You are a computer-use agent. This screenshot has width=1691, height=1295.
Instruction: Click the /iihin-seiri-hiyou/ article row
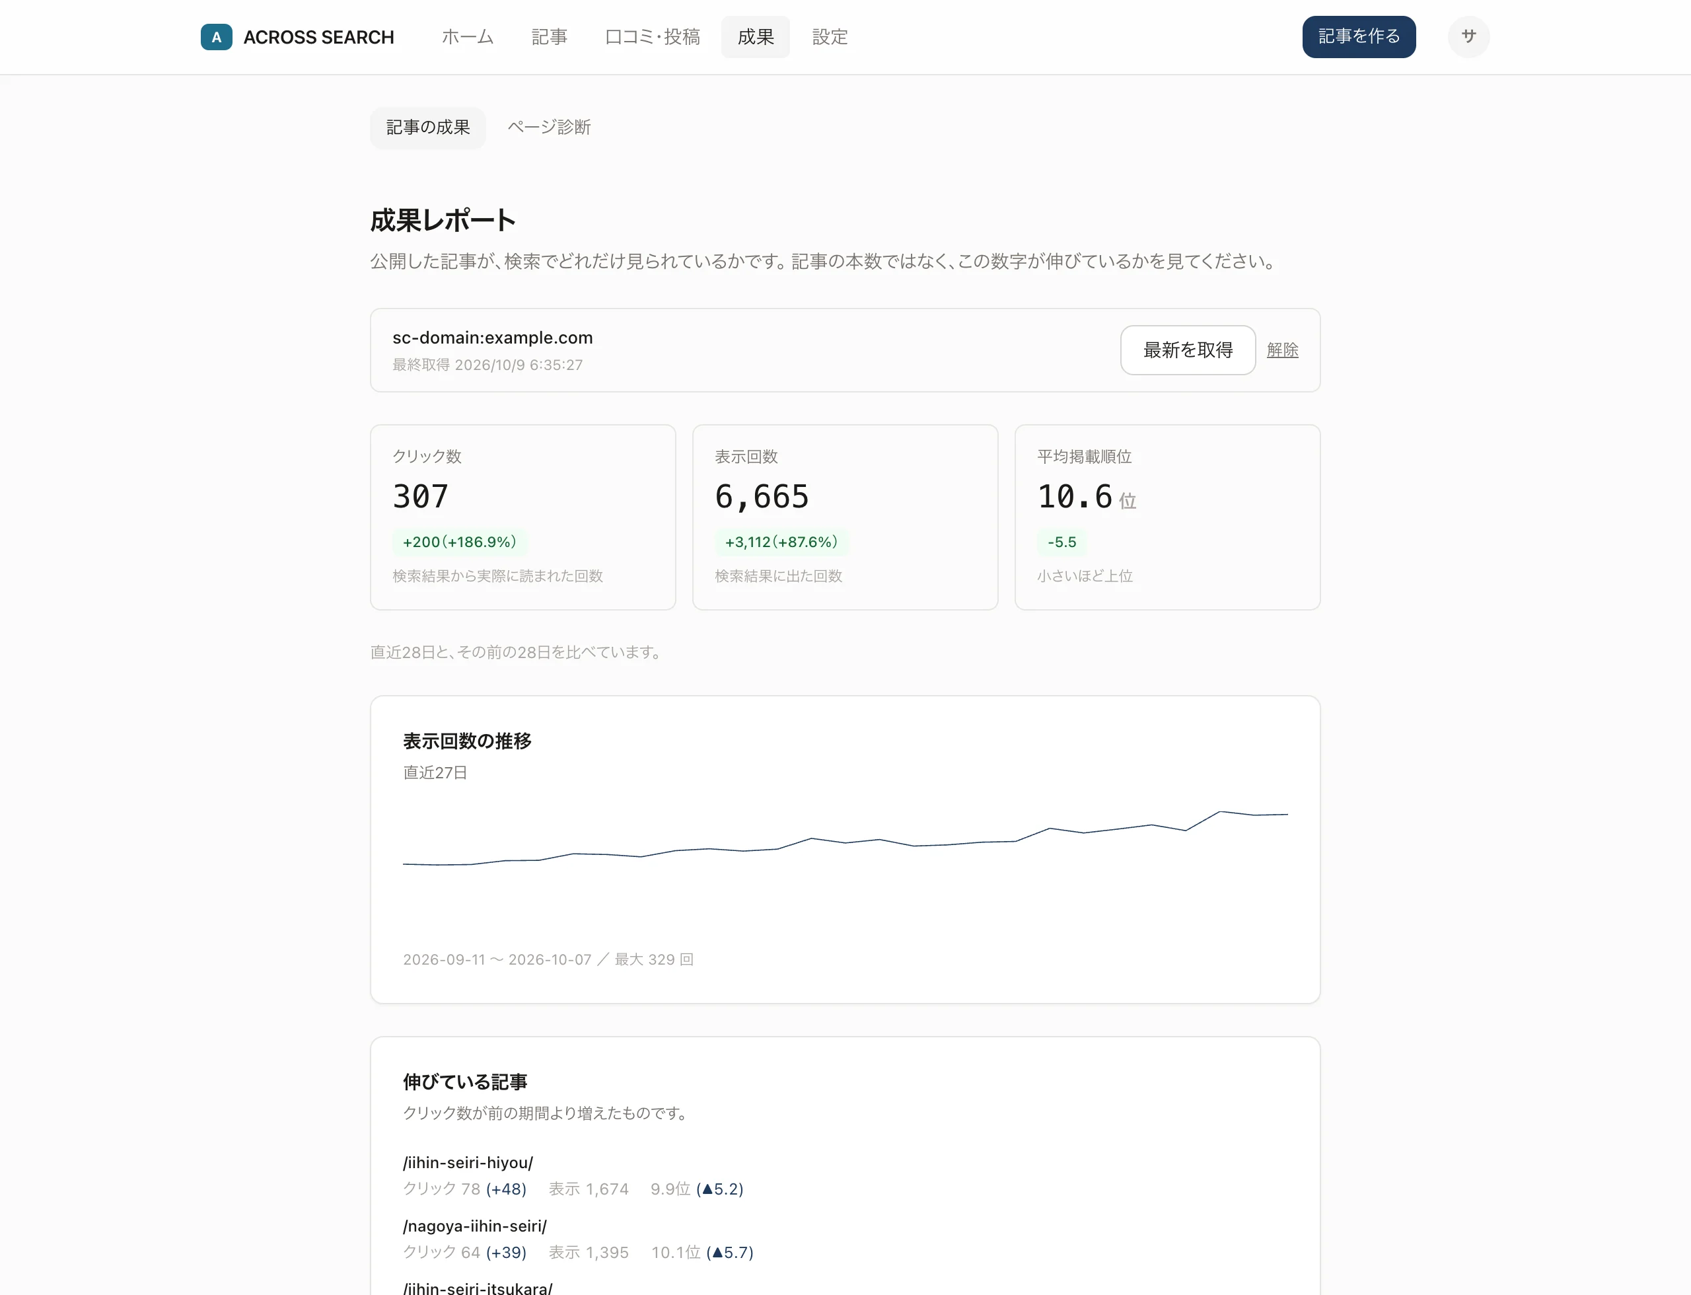tap(845, 1175)
